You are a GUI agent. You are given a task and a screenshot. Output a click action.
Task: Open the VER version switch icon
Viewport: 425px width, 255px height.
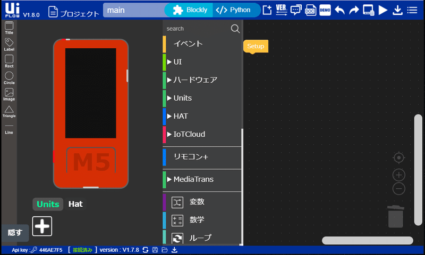(x=282, y=10)
